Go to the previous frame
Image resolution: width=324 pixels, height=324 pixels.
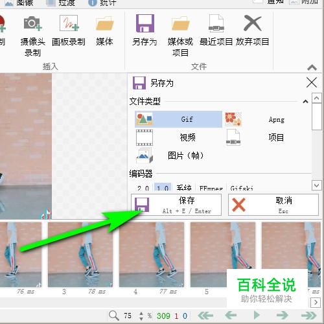[231, 316]
